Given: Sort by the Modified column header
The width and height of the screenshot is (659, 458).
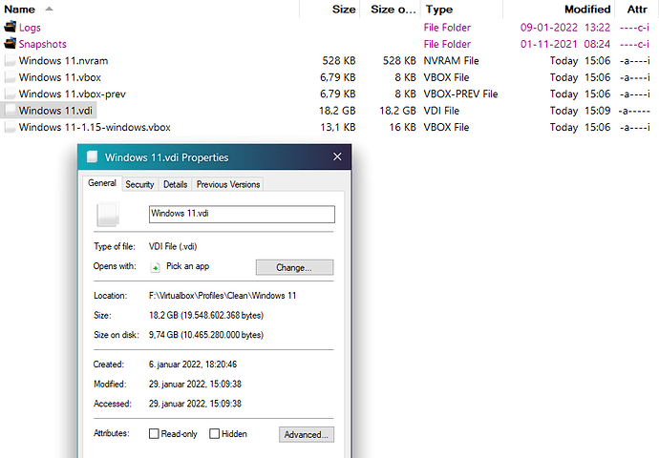Looking at the screenshot, I should [x=587, y=10].
